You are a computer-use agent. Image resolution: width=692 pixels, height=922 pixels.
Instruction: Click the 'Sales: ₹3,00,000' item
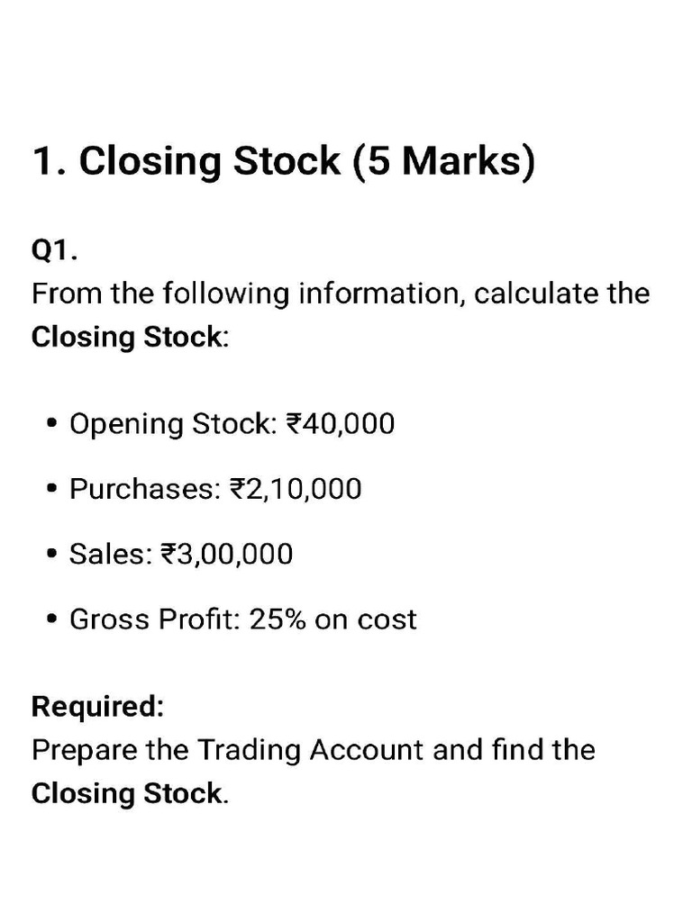[181, 554]
